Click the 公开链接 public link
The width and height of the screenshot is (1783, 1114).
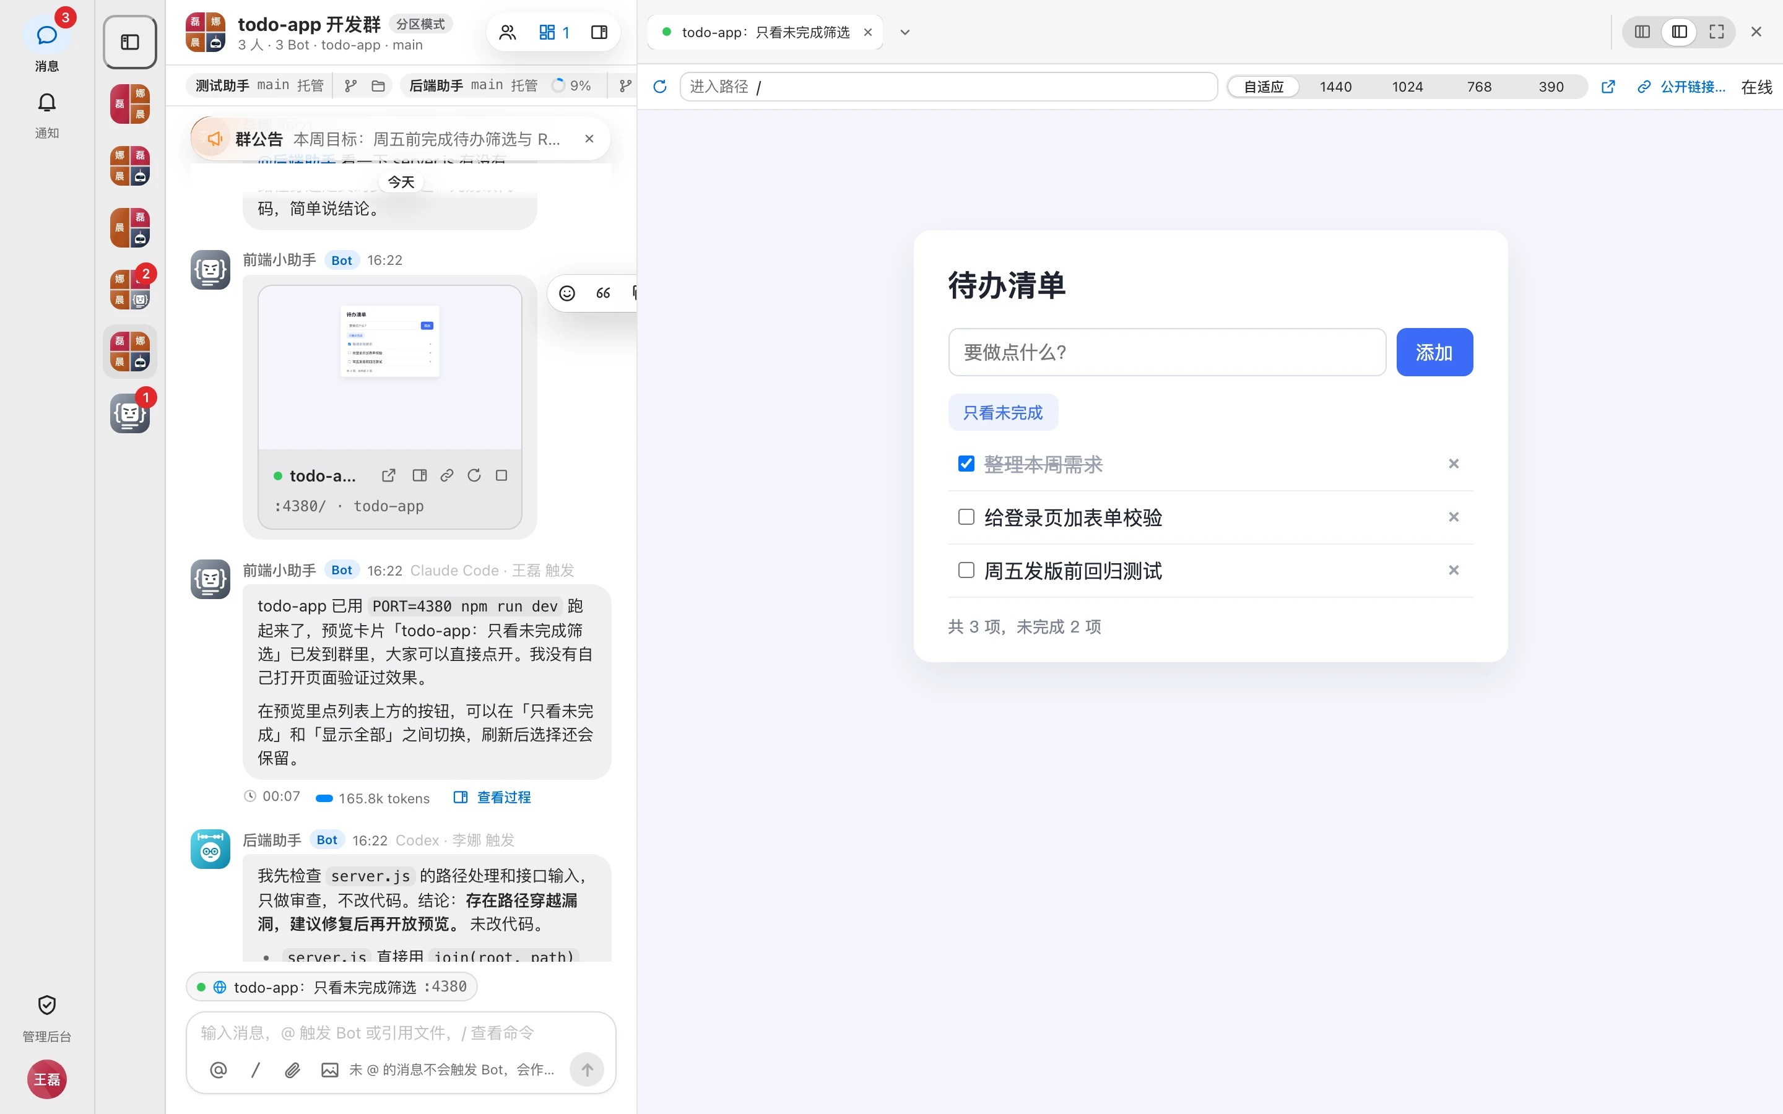click(x=1681, y=87)
